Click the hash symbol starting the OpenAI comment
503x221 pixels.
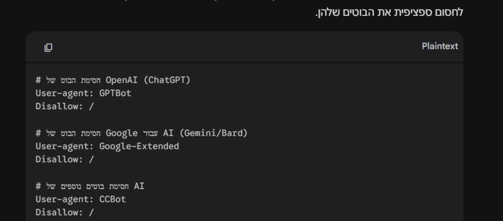38,80
